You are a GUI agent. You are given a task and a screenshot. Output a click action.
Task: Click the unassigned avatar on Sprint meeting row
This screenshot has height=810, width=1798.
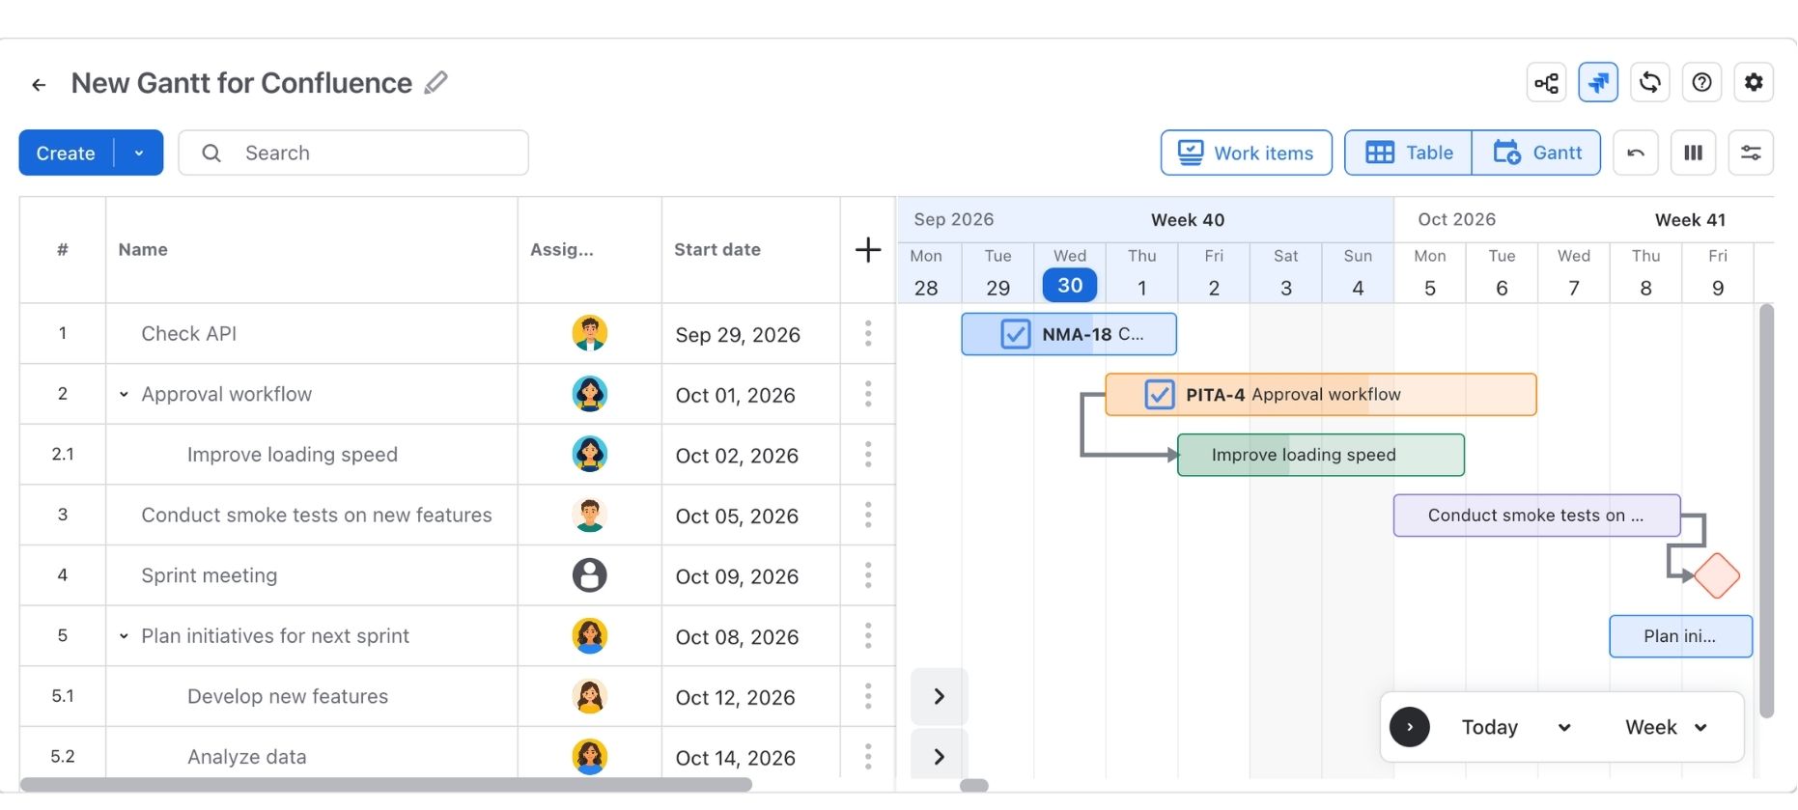click(x=589, y=575)
